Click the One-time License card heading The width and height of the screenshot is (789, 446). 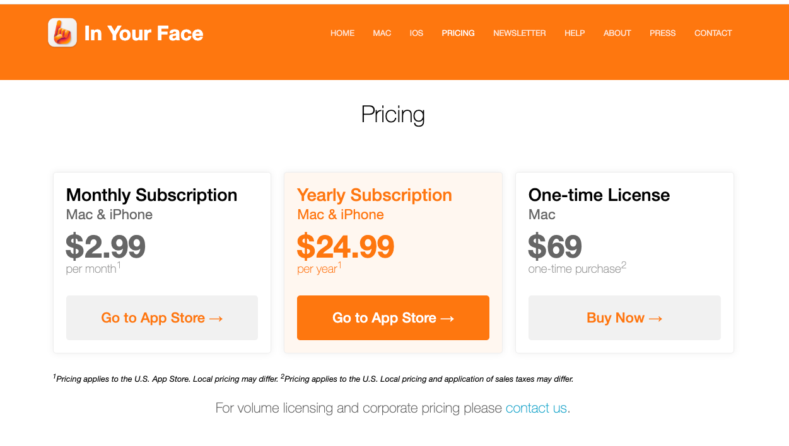coord(599,195)
